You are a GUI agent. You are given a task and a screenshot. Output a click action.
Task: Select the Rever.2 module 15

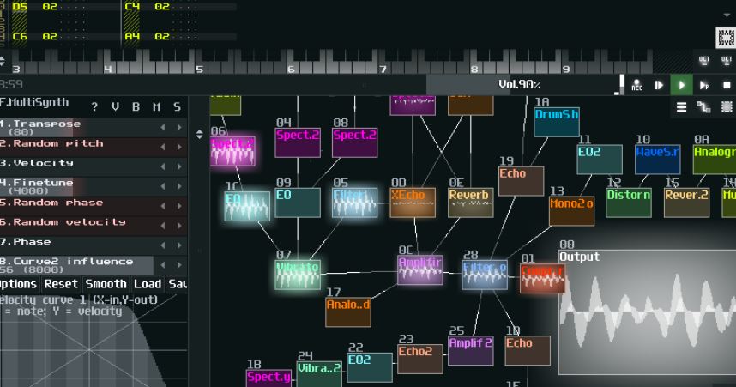pos(686,203)
